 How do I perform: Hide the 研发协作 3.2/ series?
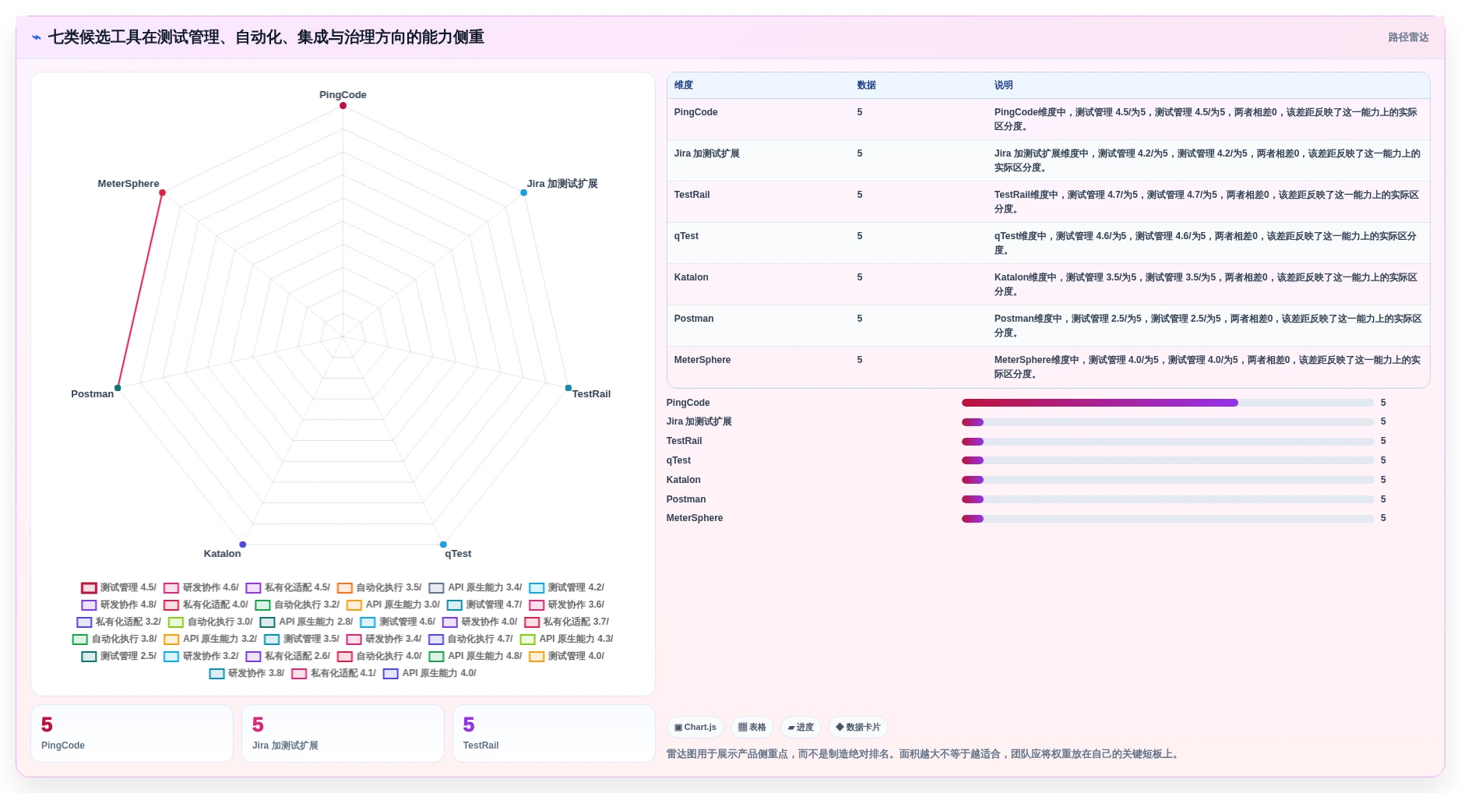[x=201, y=657]
